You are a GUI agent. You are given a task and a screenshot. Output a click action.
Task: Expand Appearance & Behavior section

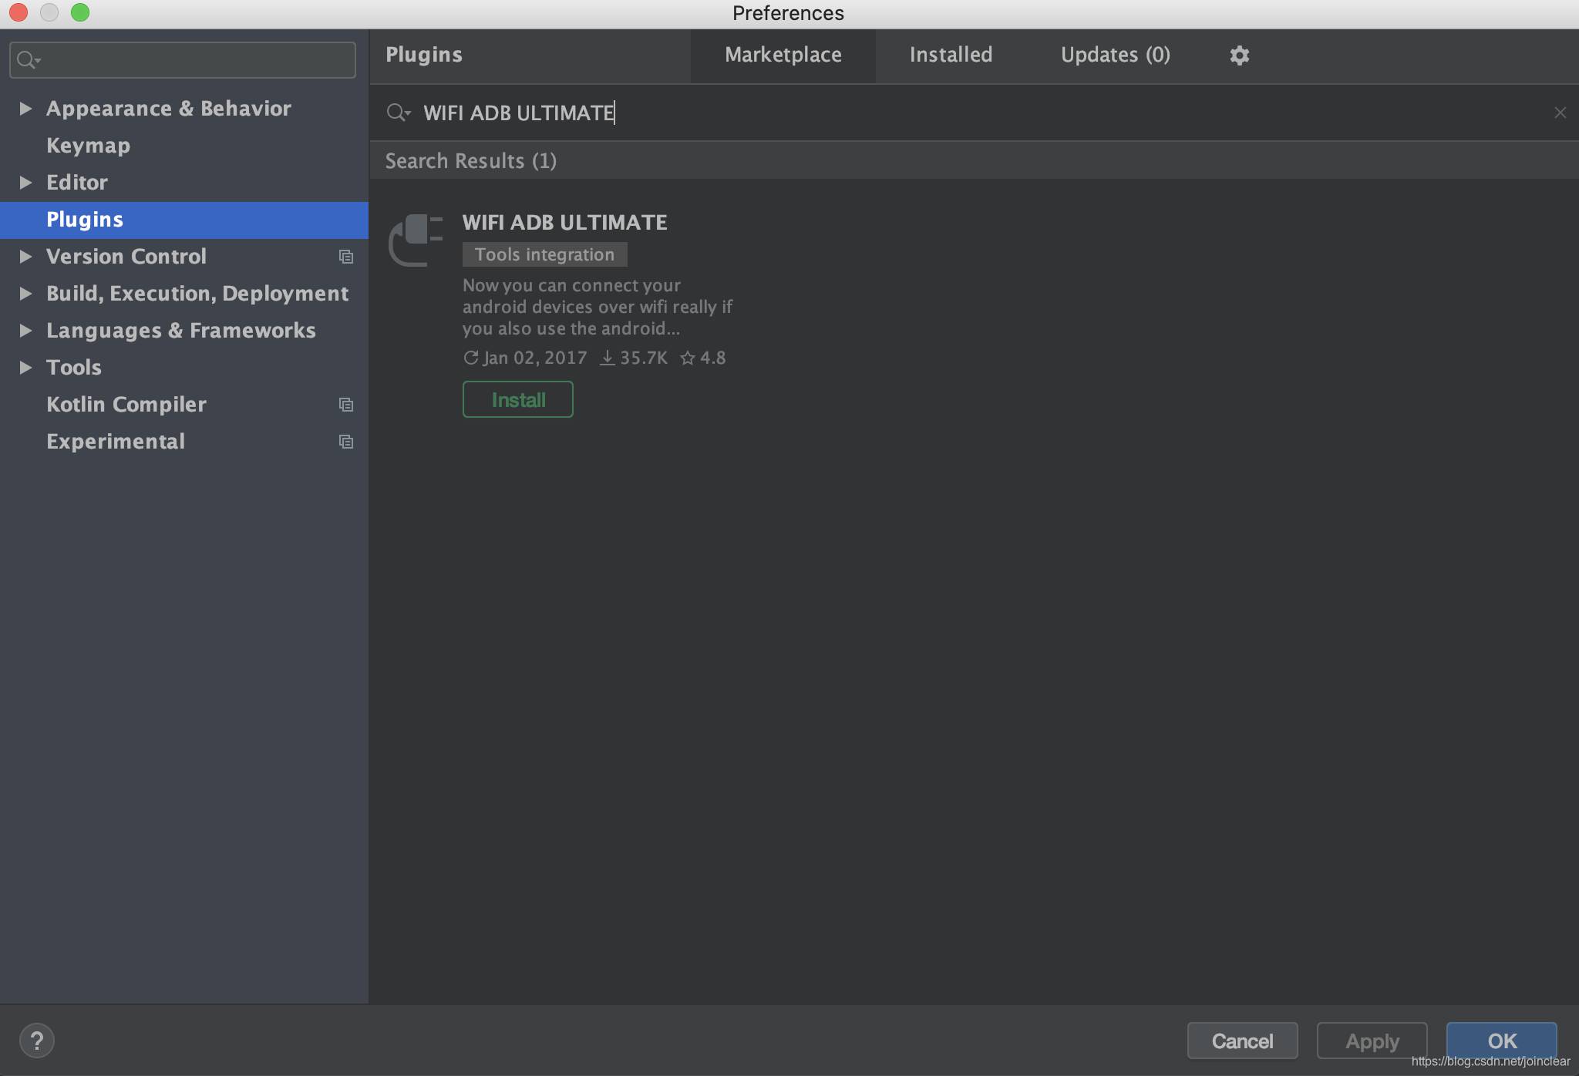pyautogui.click(x=25, y=109)
